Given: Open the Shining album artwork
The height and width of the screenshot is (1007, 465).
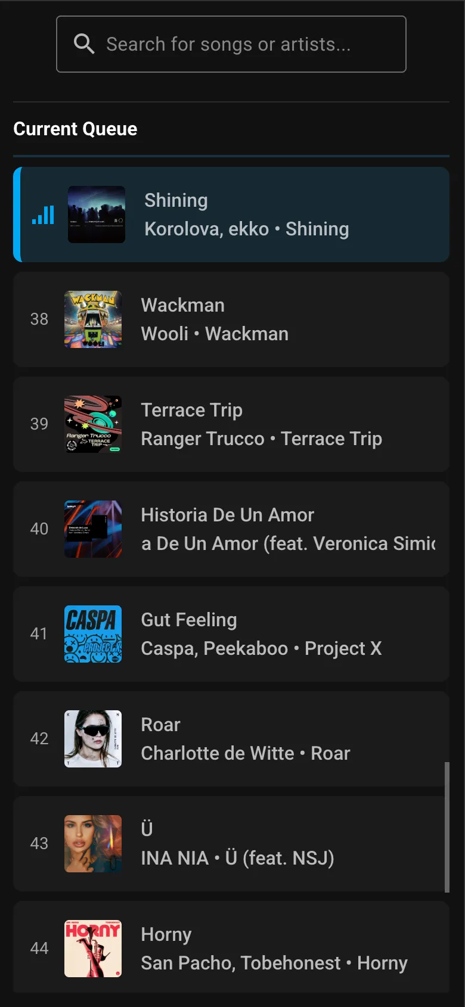Looking at the screenshot, I should [x=97, y=215].
